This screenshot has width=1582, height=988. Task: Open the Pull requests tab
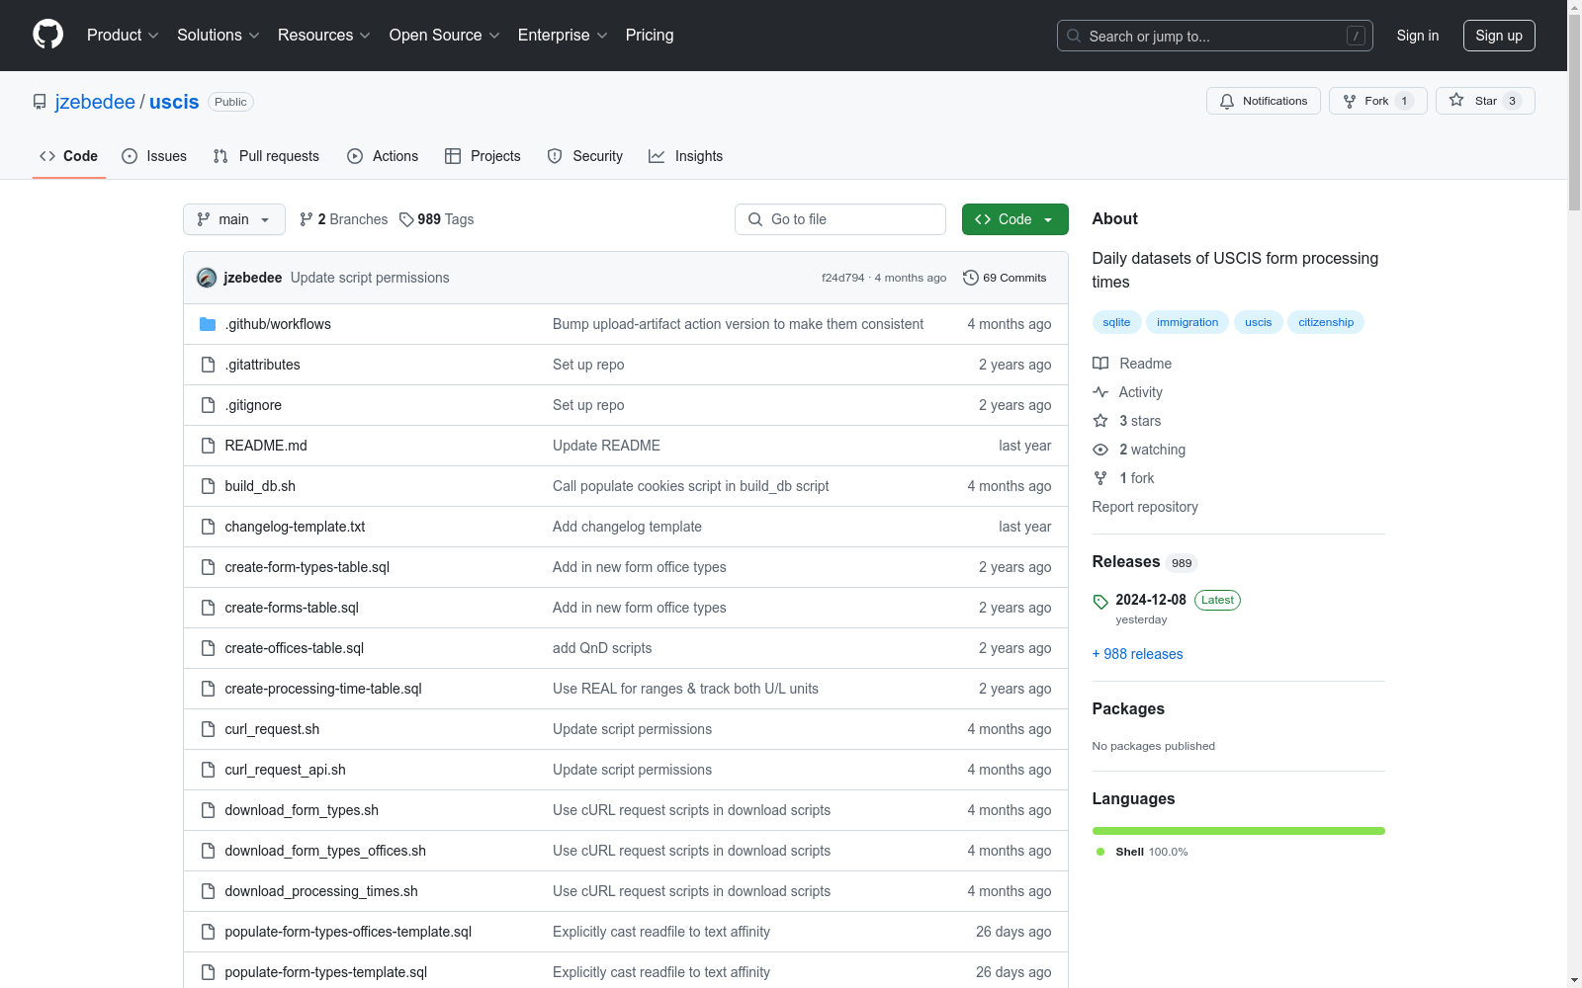(266, 156)
